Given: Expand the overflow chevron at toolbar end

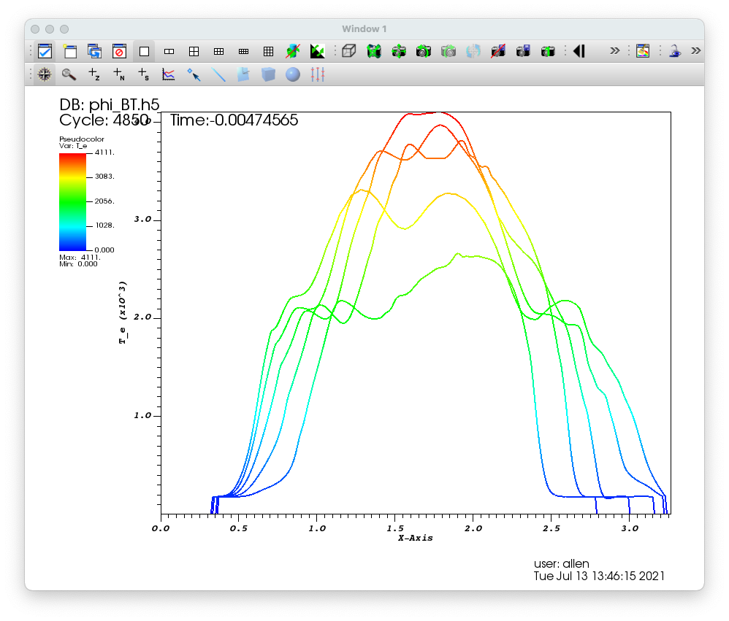Looking at the screenshot, I should click(695, 51).
